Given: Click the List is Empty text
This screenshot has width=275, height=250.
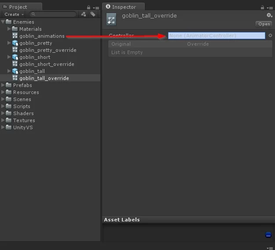Looking at the screenshot, I should tap(127, 52).
